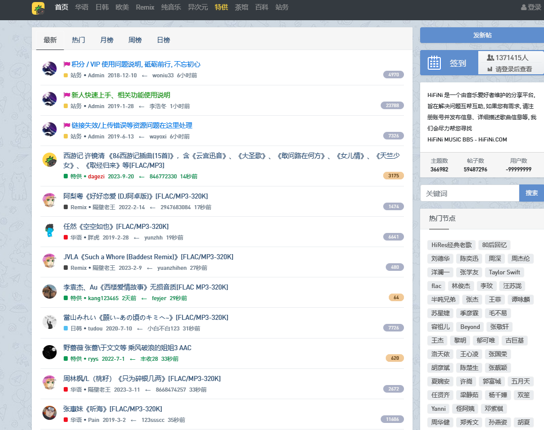This screenshot has height=430, width=544.
Task: Open the 华语 menu in top navigation
Action: tap(82, 7)
